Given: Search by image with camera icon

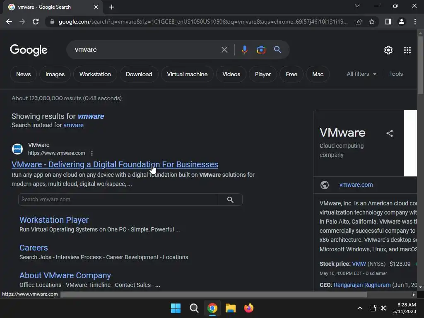Looking at the screenshot, I should [x=261, y=50].
